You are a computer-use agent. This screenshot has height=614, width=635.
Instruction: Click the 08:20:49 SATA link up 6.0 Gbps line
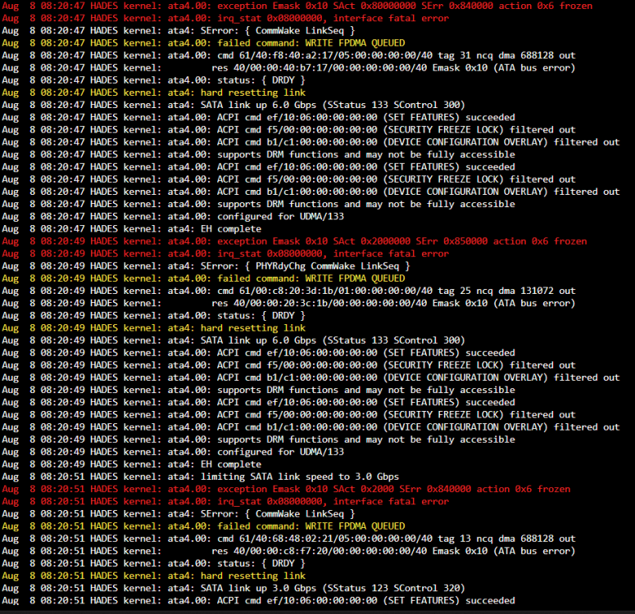[x=234, y=341]
